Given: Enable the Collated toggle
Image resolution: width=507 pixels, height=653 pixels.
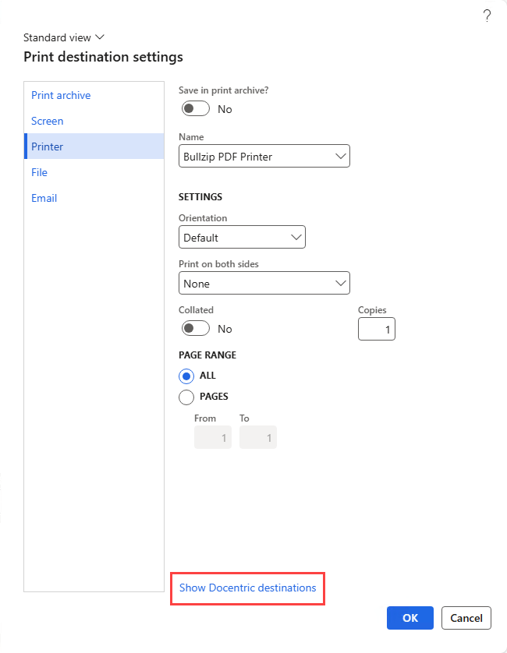Looking at the screenshot, I should point(195,329).
